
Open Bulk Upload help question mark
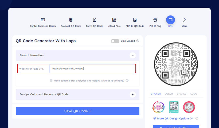138,41
